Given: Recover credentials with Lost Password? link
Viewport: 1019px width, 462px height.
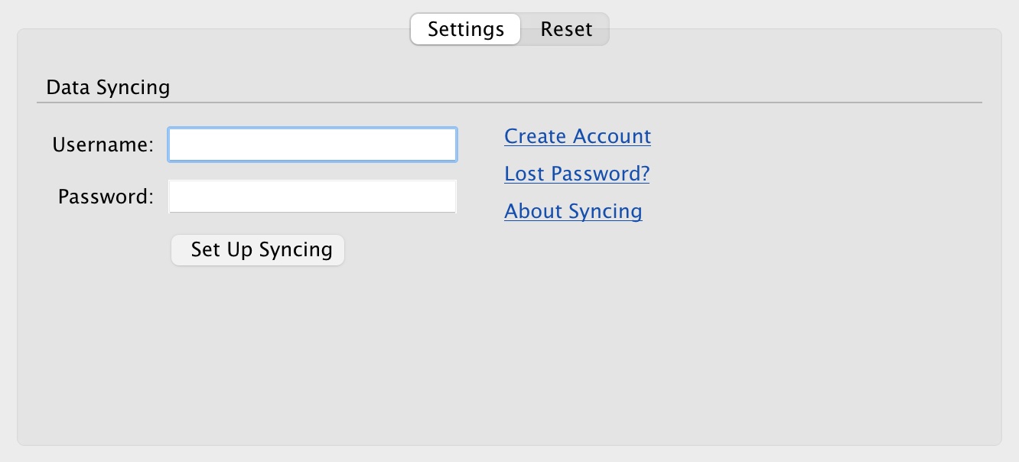Looking at the screenshot, I should 577,174.
